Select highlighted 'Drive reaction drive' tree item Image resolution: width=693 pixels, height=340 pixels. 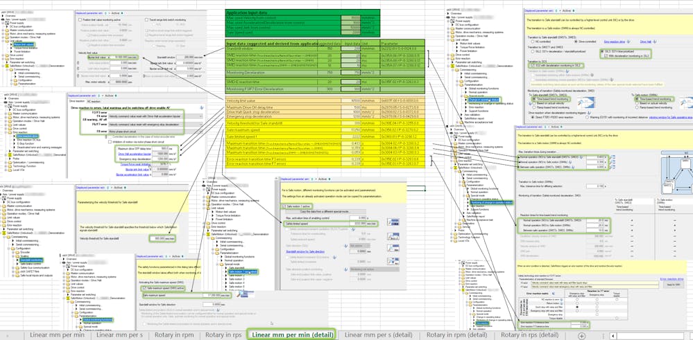[x=29, y=136]
